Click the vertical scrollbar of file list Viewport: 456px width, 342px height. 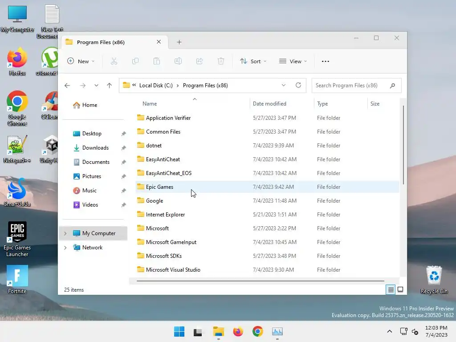(x=403, y=145)
